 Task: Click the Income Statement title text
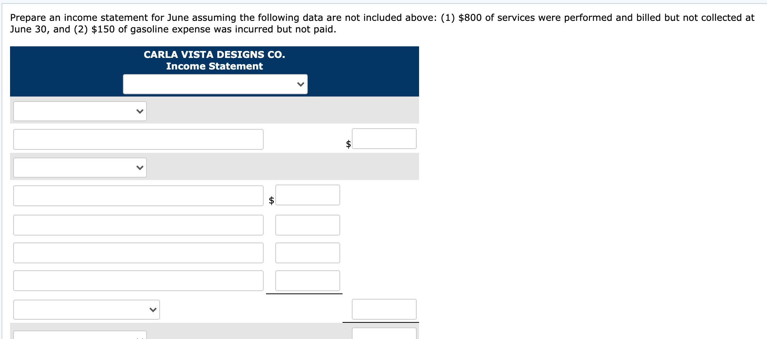pos(215,66)
